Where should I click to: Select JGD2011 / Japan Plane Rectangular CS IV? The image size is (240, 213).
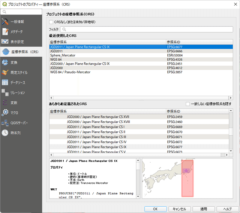point(139,142)
